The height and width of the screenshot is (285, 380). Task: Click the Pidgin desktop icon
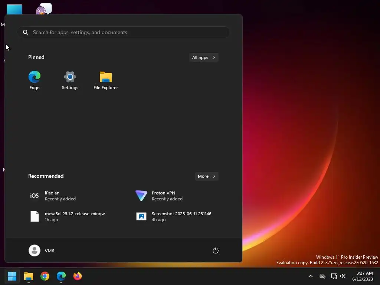click(44, 9)
